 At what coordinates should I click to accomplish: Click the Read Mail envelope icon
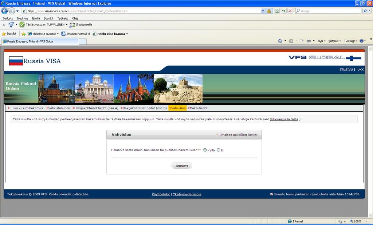coord(301,41)
